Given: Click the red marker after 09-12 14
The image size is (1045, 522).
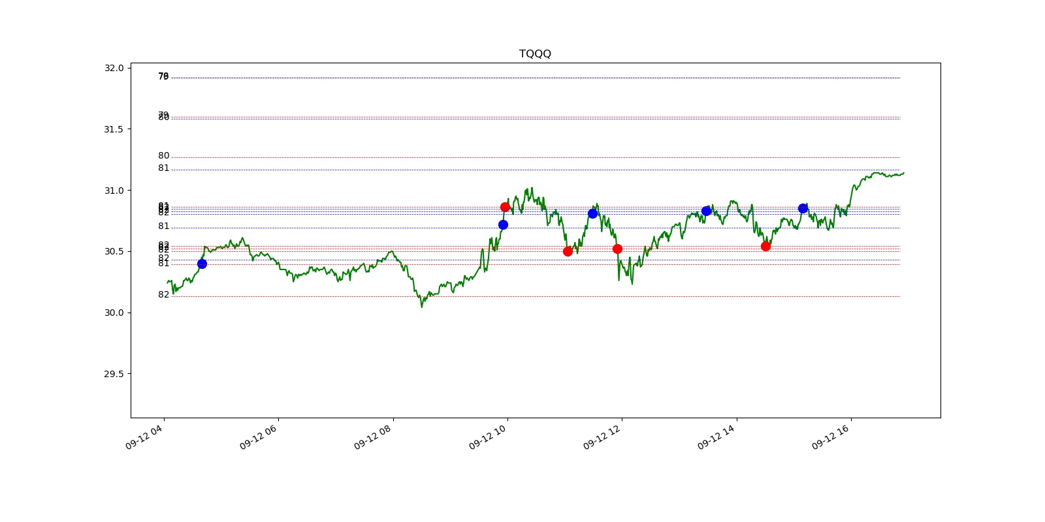Looking at the screenshot, I should pyautogui.click(x=765, y=246).
